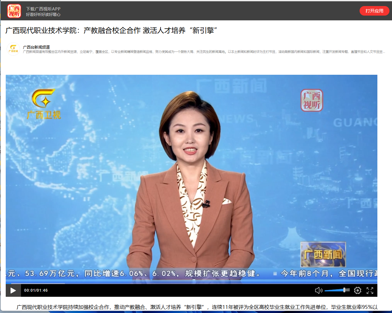Click the article paragraph below the video
The height and width of the screenshot is (313, 392).
point(197,307)
